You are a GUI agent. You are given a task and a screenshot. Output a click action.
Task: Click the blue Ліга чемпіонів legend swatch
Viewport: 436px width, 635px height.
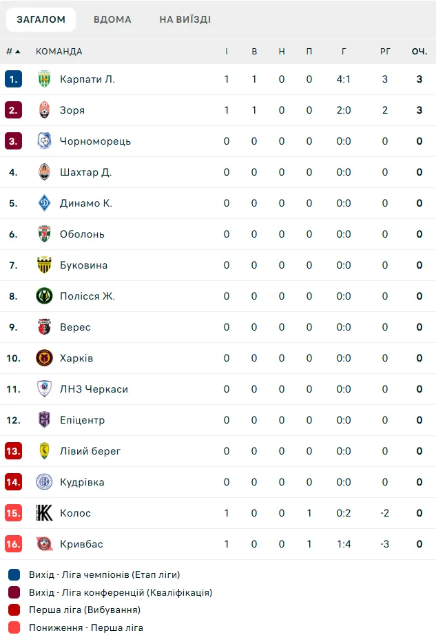point(14,574)
